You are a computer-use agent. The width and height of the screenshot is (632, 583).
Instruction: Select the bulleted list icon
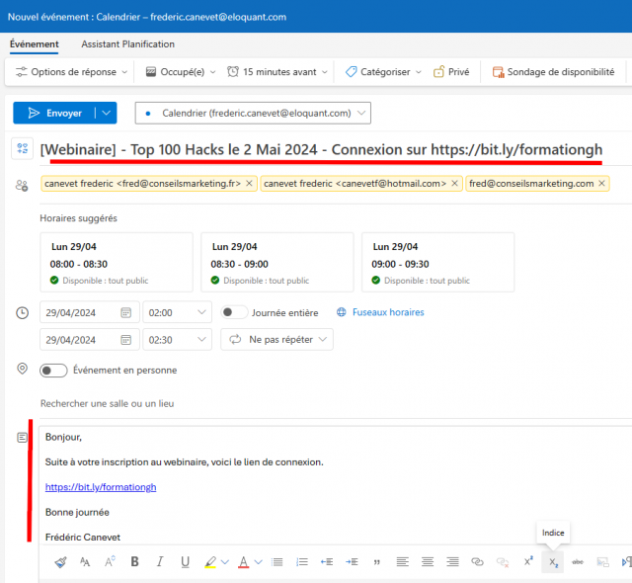tap(276, 561)
